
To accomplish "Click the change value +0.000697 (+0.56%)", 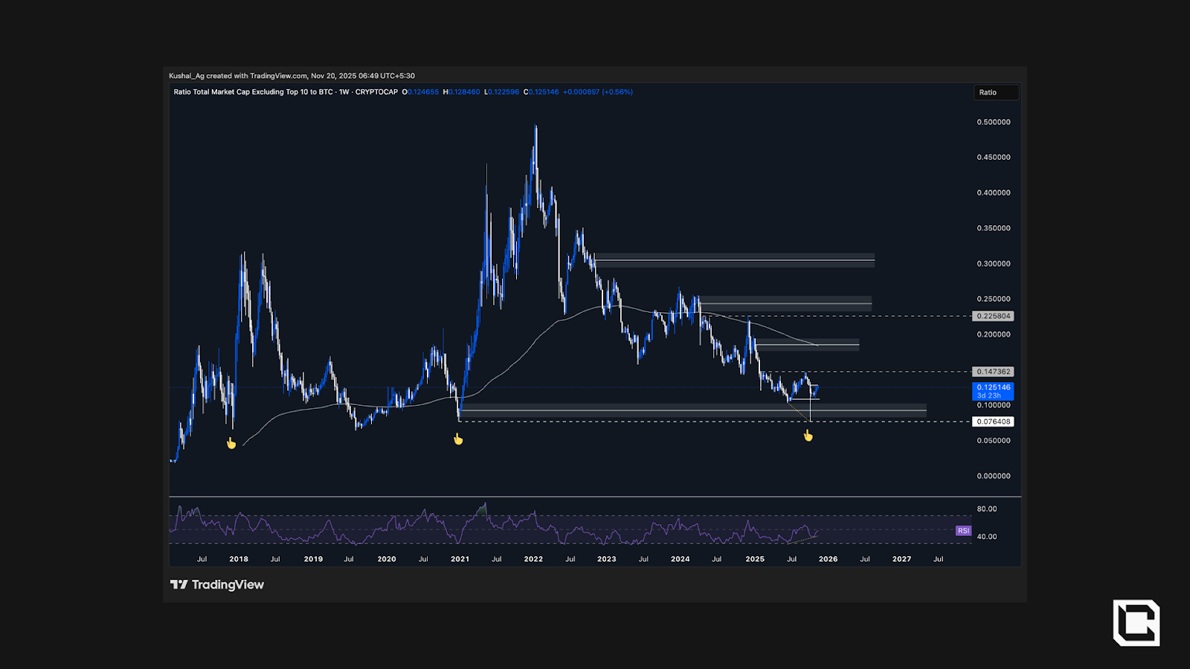I will coord(598,92).
